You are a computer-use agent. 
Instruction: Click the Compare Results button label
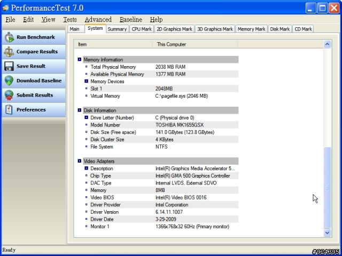[x=37, y=52]
